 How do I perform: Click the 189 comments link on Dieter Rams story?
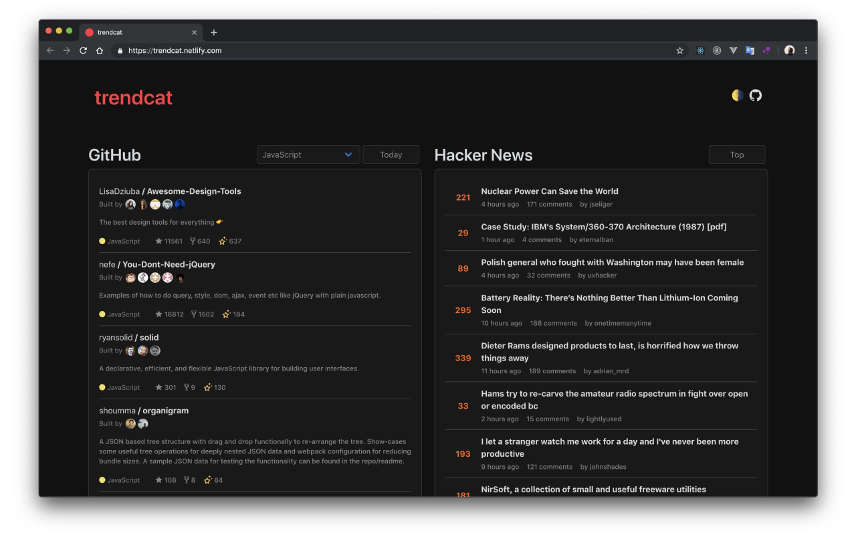pyautogui.click(x=552, y=370)
